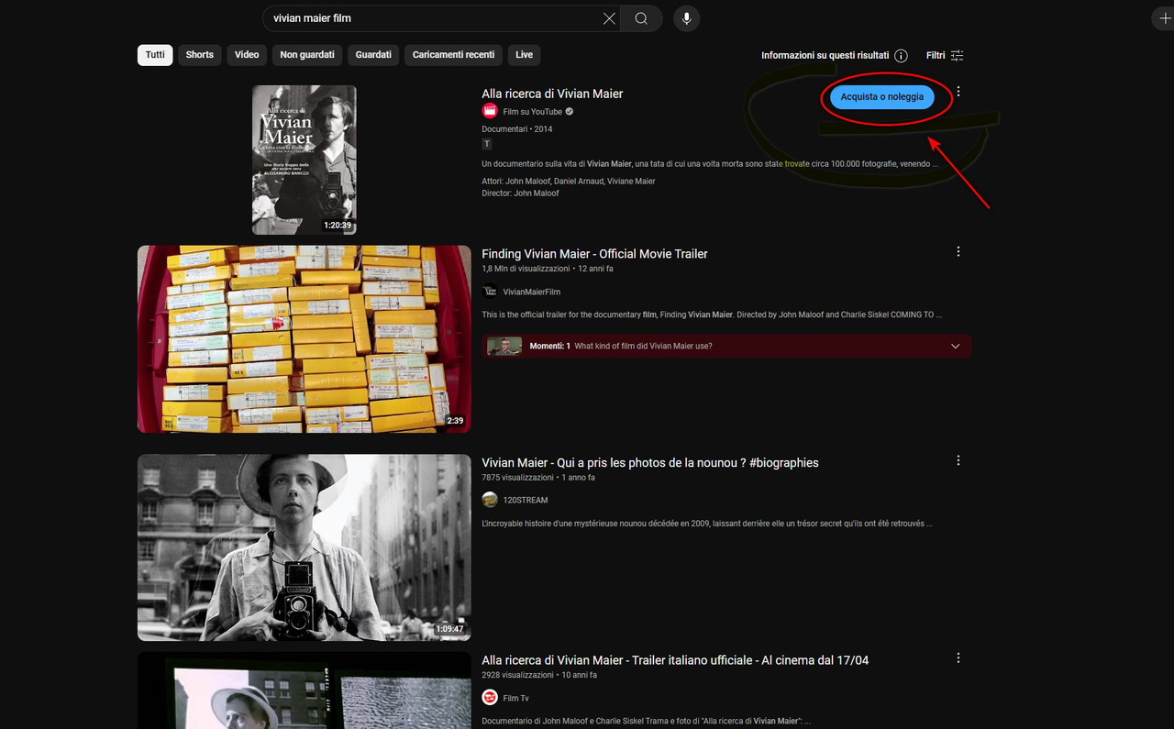Image resolution: width=1174 pixels, height=729 pixels.
Task: Click '7875 visualizzazioni • 1 anno fa'
Action: point(538,478)
